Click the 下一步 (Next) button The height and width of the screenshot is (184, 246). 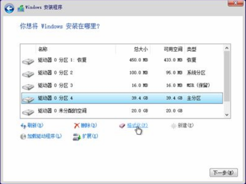223,173
